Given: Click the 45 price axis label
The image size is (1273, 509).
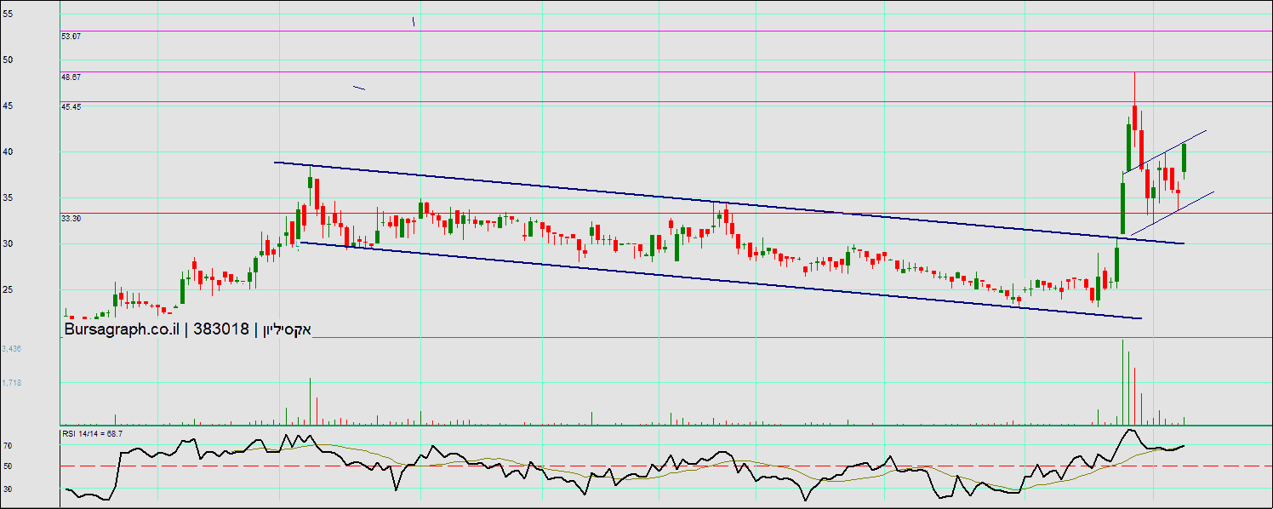Looking at the screenshot, I should pos(8,106).
